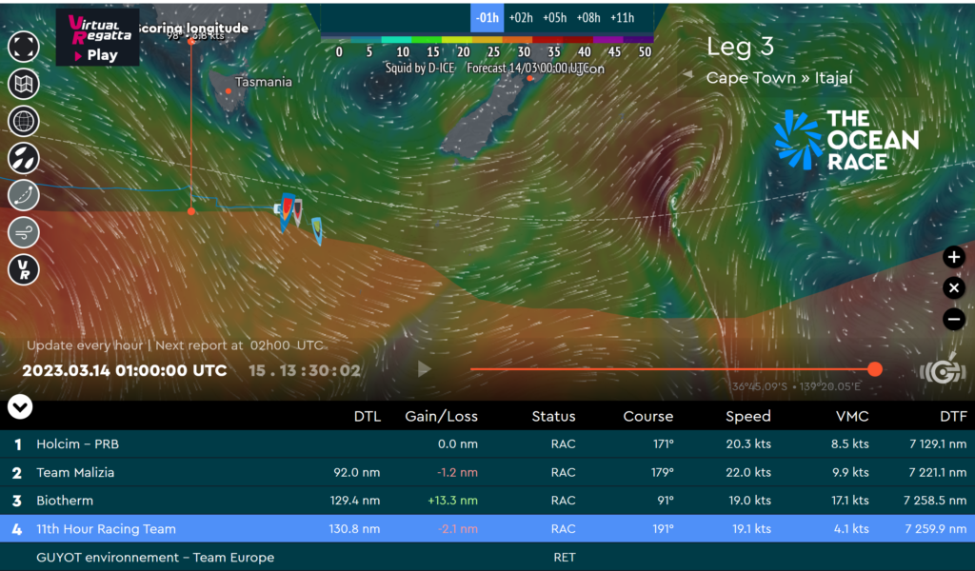Click Cape Town » Itajaí route text
The width and height of the screenshot is (975, 571).
click(x=779, y=78)
